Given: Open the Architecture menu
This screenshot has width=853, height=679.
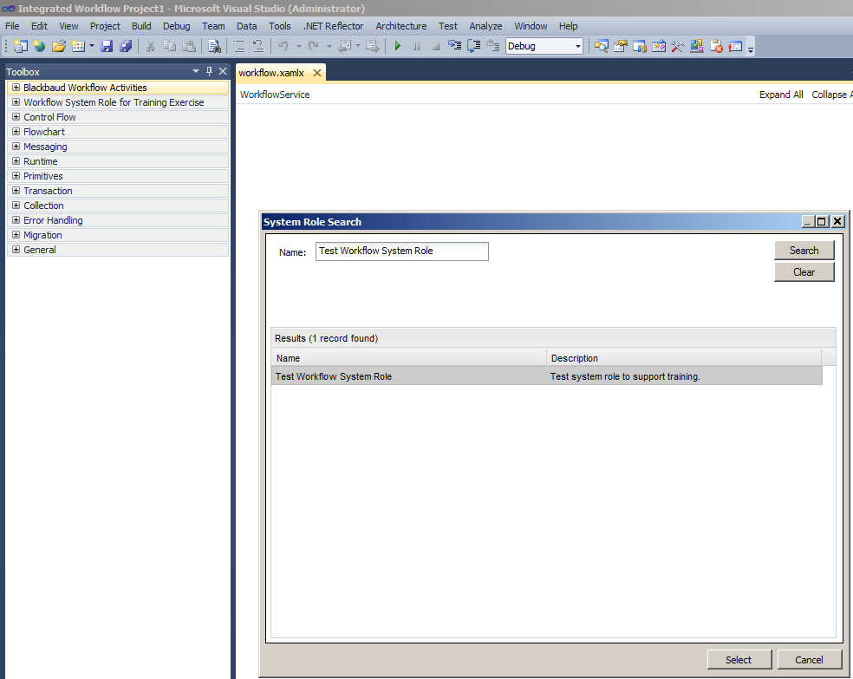Looking at the screenshot, I should [400, 26].
